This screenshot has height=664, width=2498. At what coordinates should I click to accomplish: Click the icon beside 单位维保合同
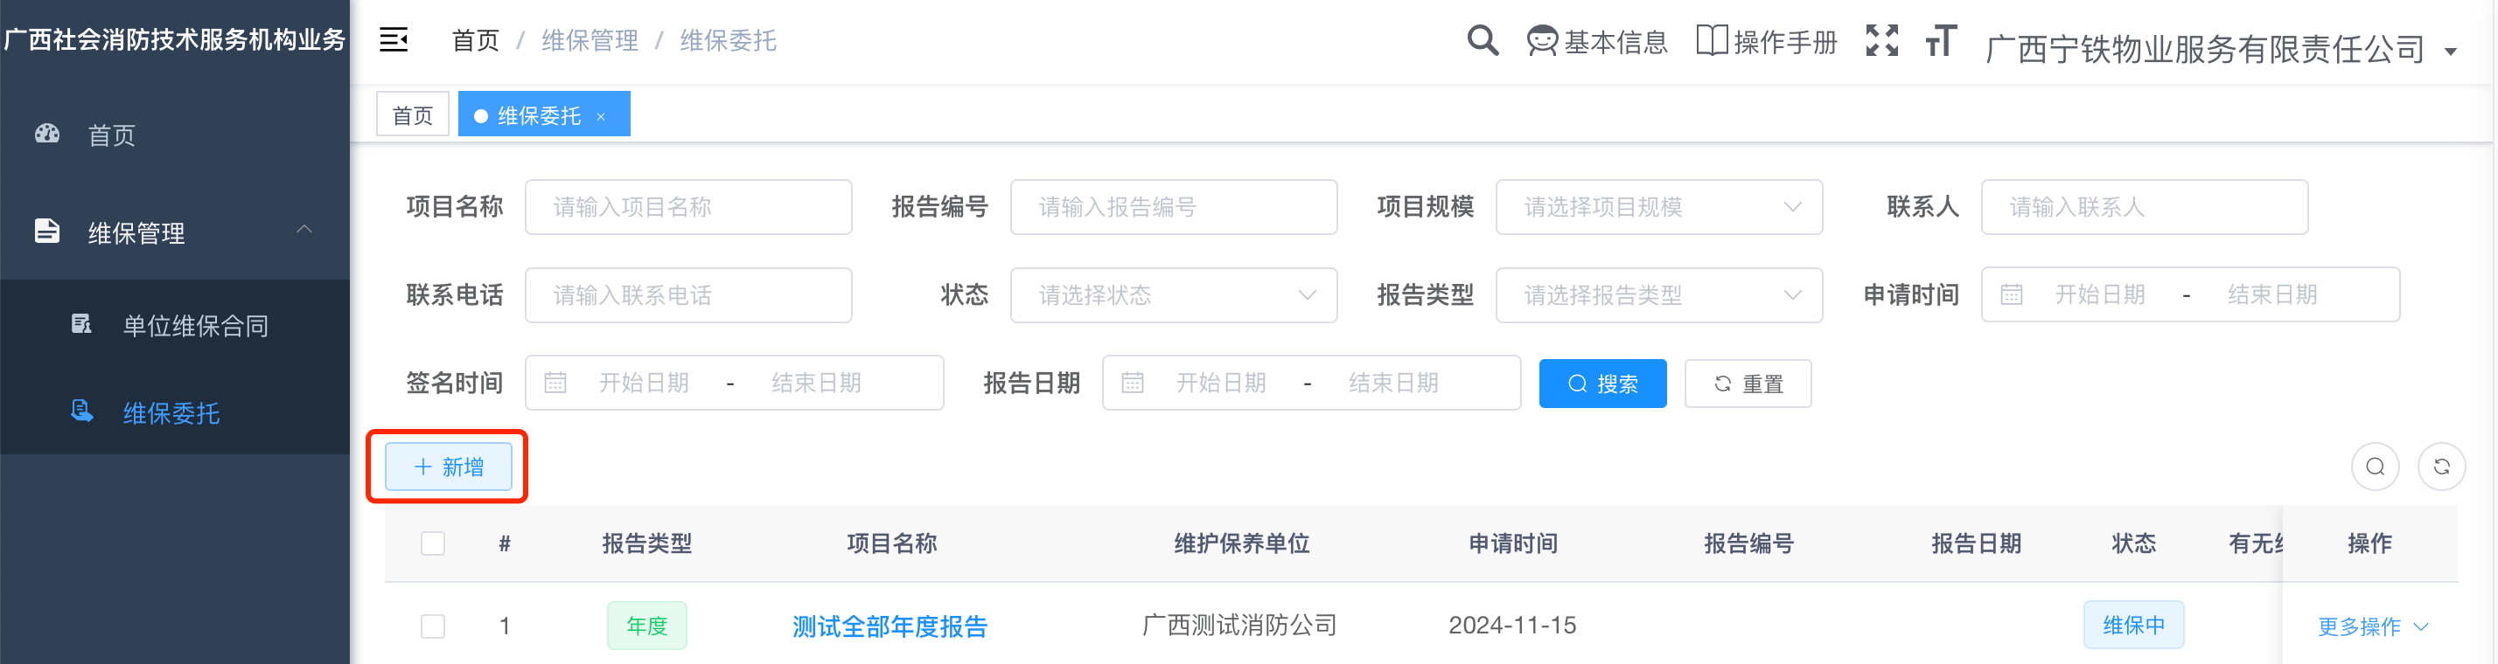[81, 324]
